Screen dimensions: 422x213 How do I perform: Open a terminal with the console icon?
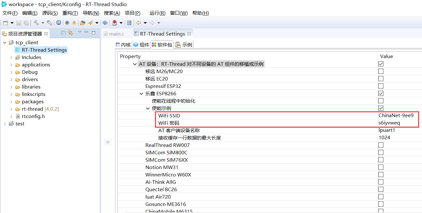click(x=59, y=22)
